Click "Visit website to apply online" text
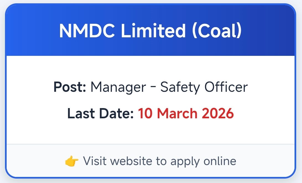Image resolution: width=302 pixels, height=183 pixels. point(159,161)
